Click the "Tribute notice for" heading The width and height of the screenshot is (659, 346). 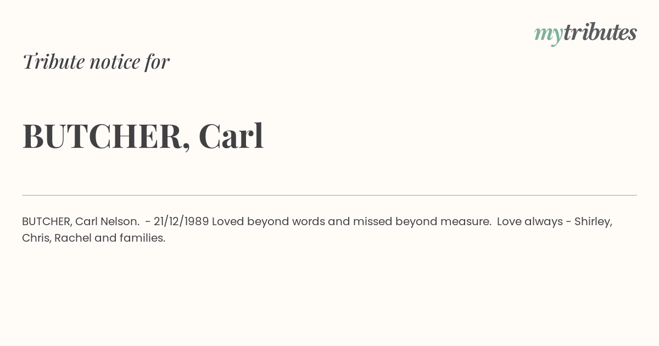pyautogui.click(x=96, y=62)
